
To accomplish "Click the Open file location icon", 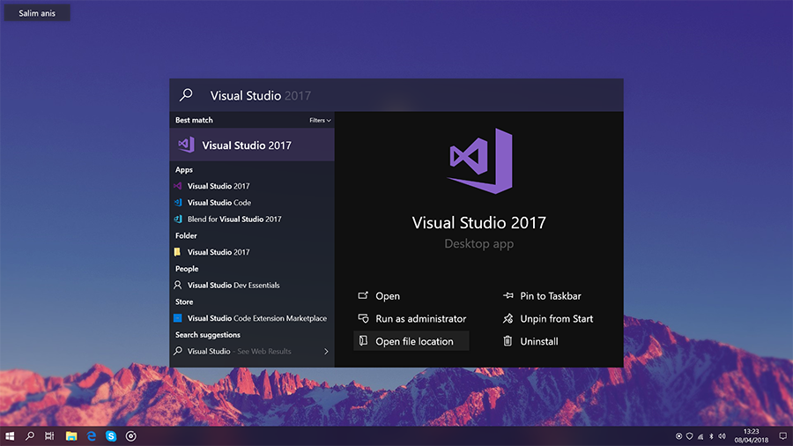I will click(x=363, y=341).
